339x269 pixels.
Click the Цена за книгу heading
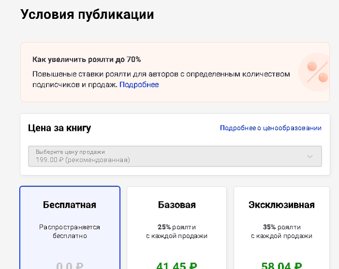tap(60, 128)
